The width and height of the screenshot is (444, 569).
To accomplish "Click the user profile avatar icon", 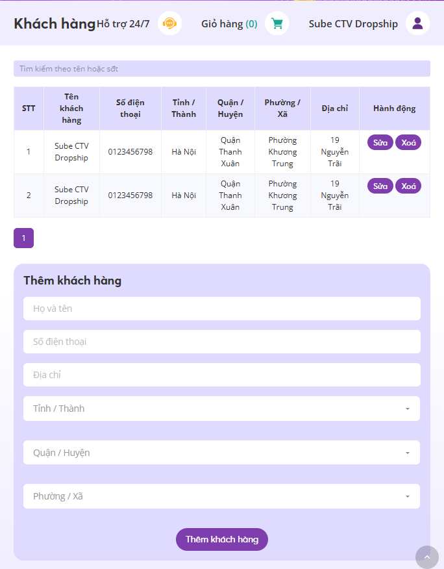I will (418, 23).
